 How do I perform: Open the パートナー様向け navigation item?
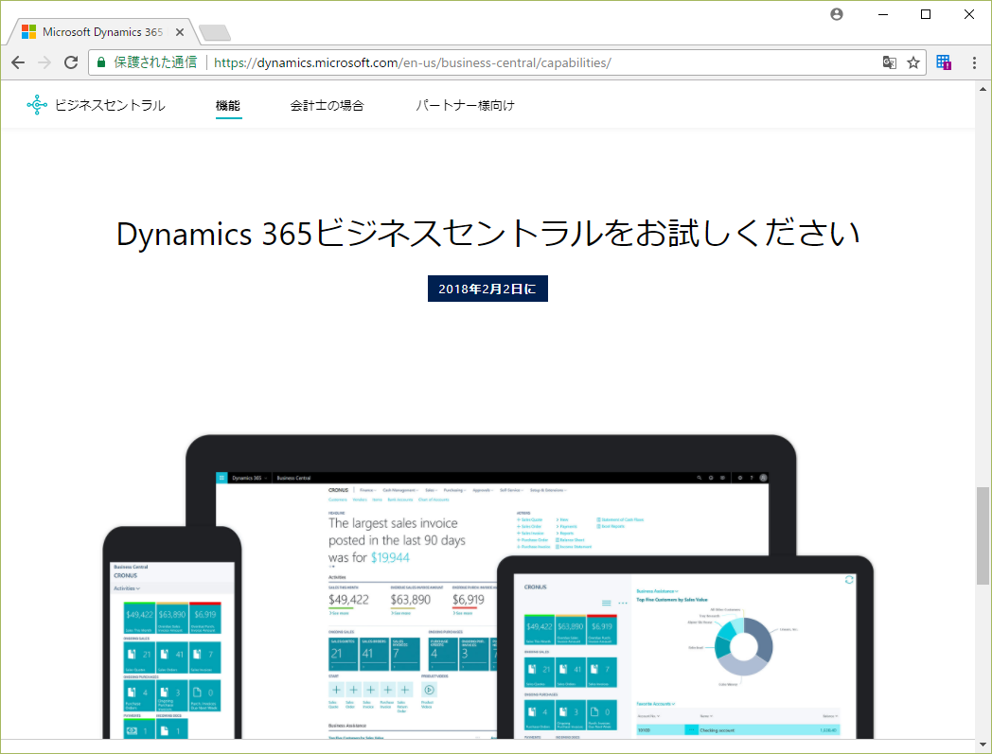(x=465, y=106)
